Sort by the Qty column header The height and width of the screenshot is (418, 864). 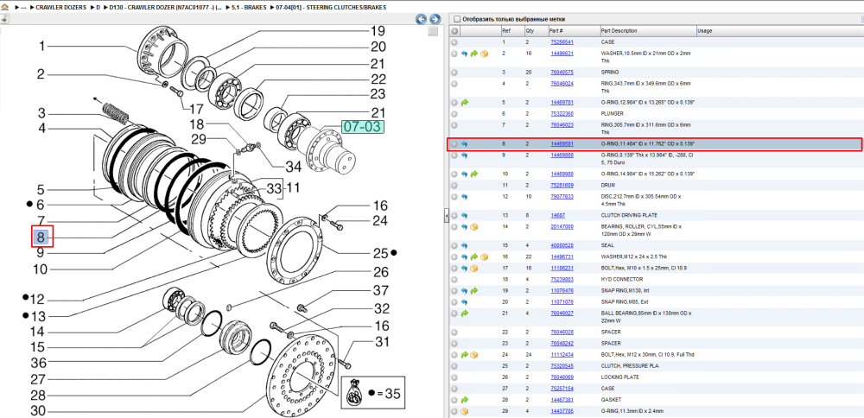(x=536, y=31)
